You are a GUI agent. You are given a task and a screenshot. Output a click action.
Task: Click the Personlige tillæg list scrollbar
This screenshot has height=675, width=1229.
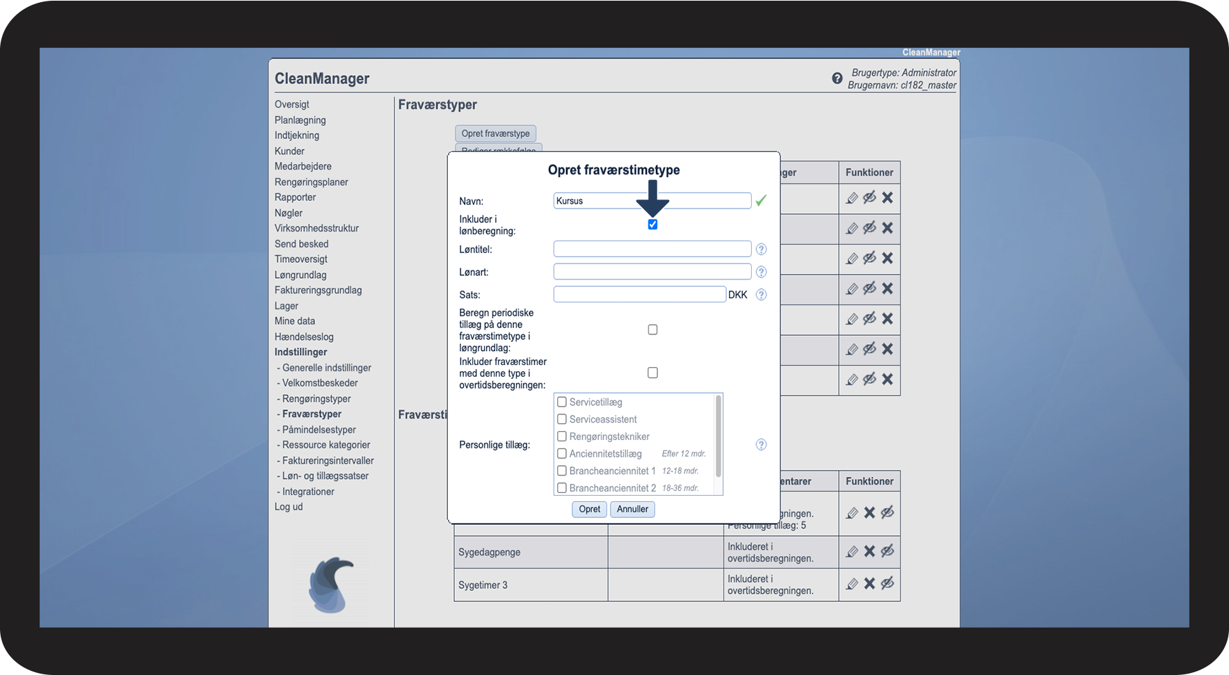pyautogui.click(x=718, y=436)
